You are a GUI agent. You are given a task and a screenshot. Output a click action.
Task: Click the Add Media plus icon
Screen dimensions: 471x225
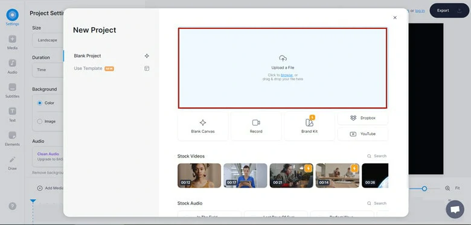coord(40,188)
